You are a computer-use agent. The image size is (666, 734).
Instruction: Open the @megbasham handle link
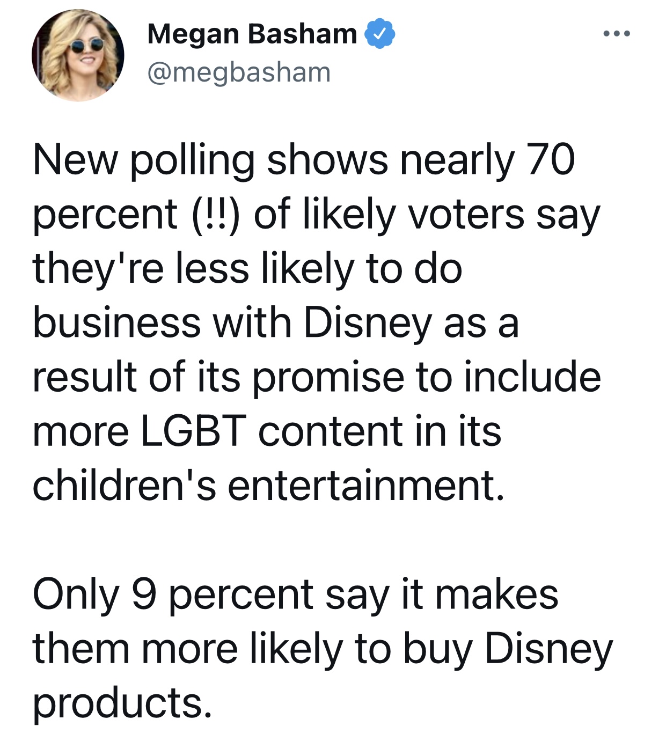tap(239, 72)
